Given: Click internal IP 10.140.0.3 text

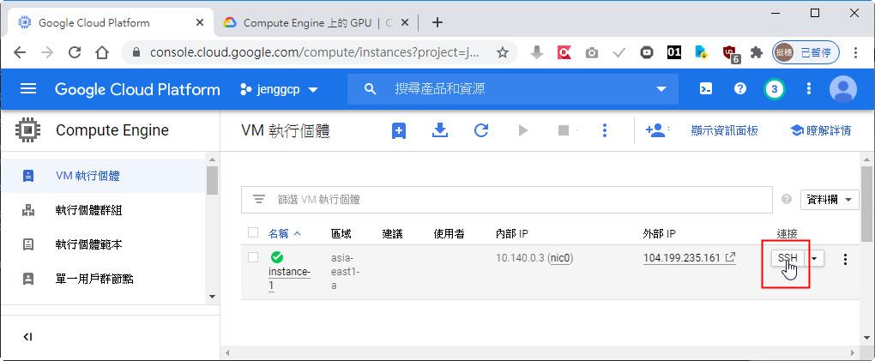Looking at the screenshot, I should pos(520,258).
